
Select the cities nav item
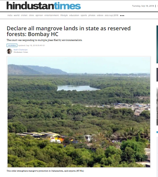coord(31,15)
